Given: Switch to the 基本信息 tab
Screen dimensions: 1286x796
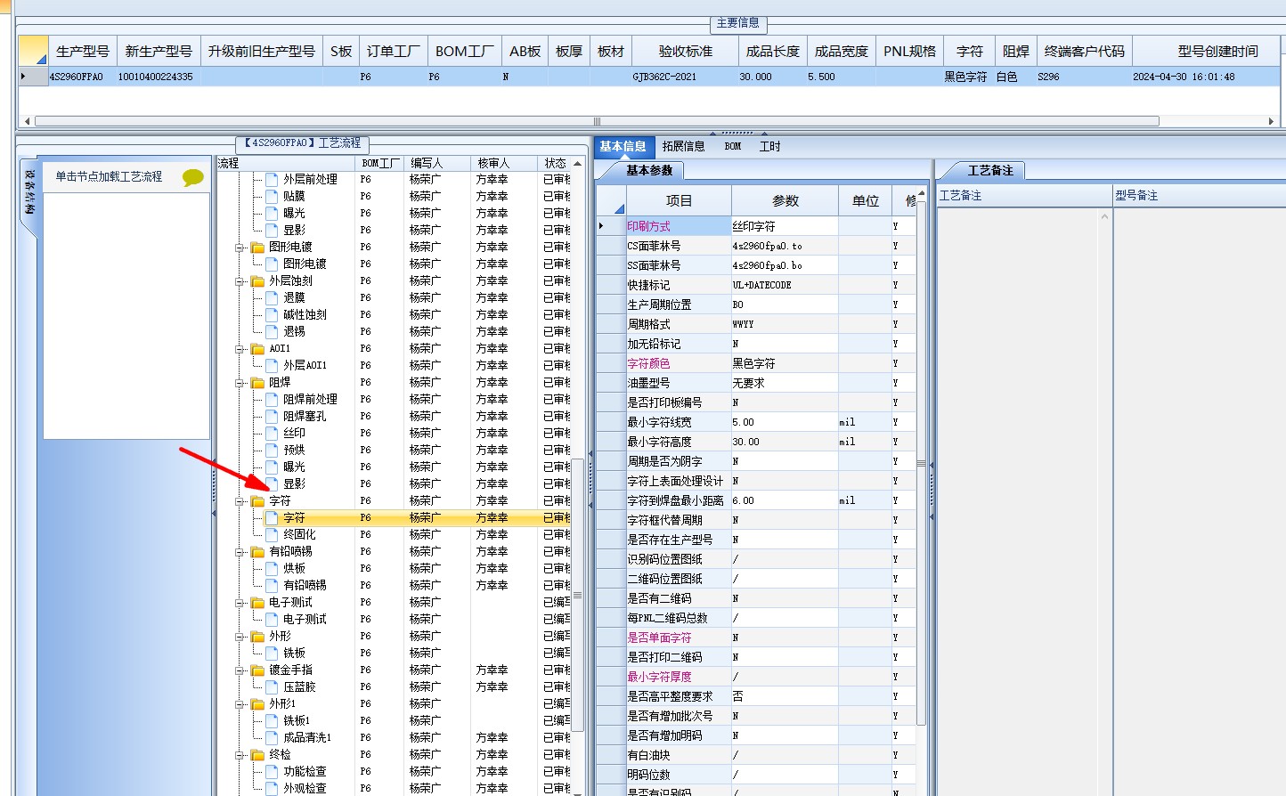Looking at the screenshot, I should click(x=623, y=146).
